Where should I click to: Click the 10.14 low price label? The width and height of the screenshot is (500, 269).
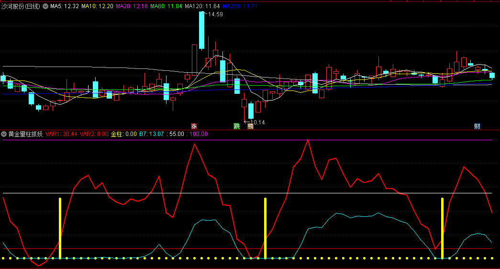coord(257,122)
